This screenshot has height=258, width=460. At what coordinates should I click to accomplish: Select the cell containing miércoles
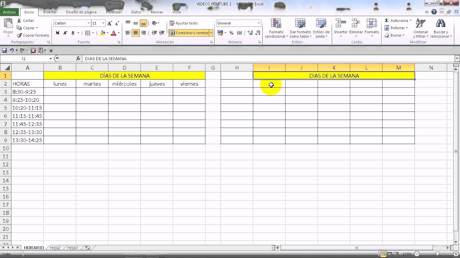pyautogui.click(x=124, y=84)
